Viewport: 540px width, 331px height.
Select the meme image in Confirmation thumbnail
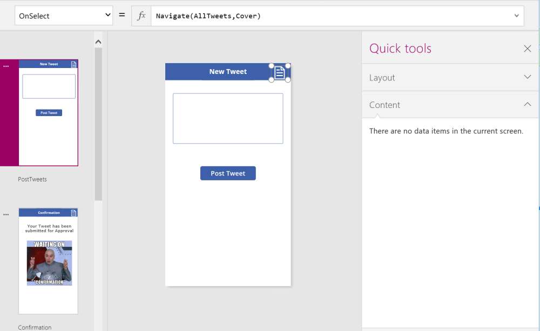point(49,263)
